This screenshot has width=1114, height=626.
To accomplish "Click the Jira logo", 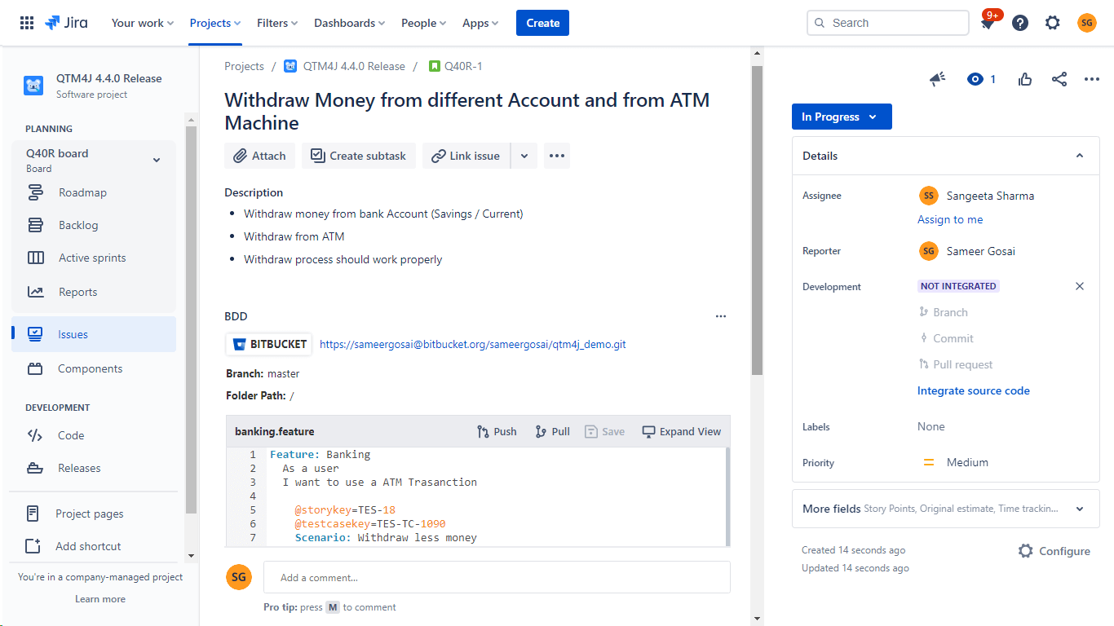I will click(x=66, y=23).
